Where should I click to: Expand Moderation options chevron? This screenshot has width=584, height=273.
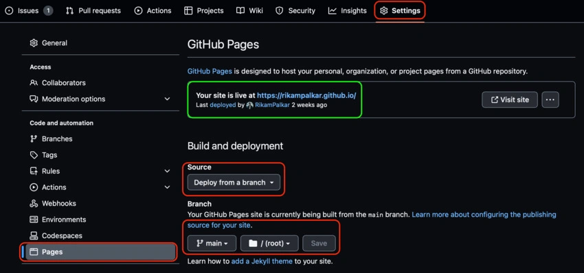(167, 99)
